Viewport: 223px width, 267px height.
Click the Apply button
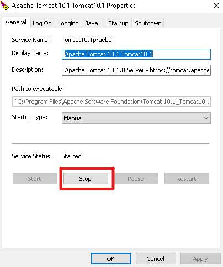click(x=200, y=259)
